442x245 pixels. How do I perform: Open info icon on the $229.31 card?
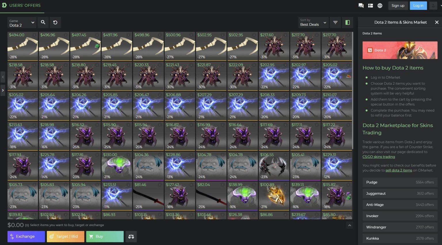[x=348, y=155]
